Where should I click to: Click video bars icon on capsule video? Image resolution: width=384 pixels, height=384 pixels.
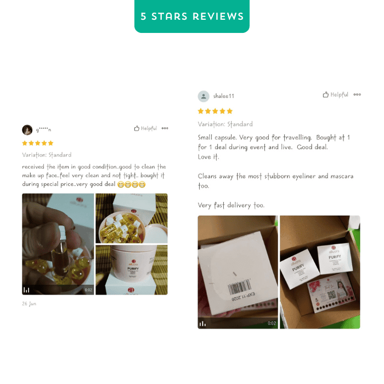pyautogui.click(x=26, y=290)
